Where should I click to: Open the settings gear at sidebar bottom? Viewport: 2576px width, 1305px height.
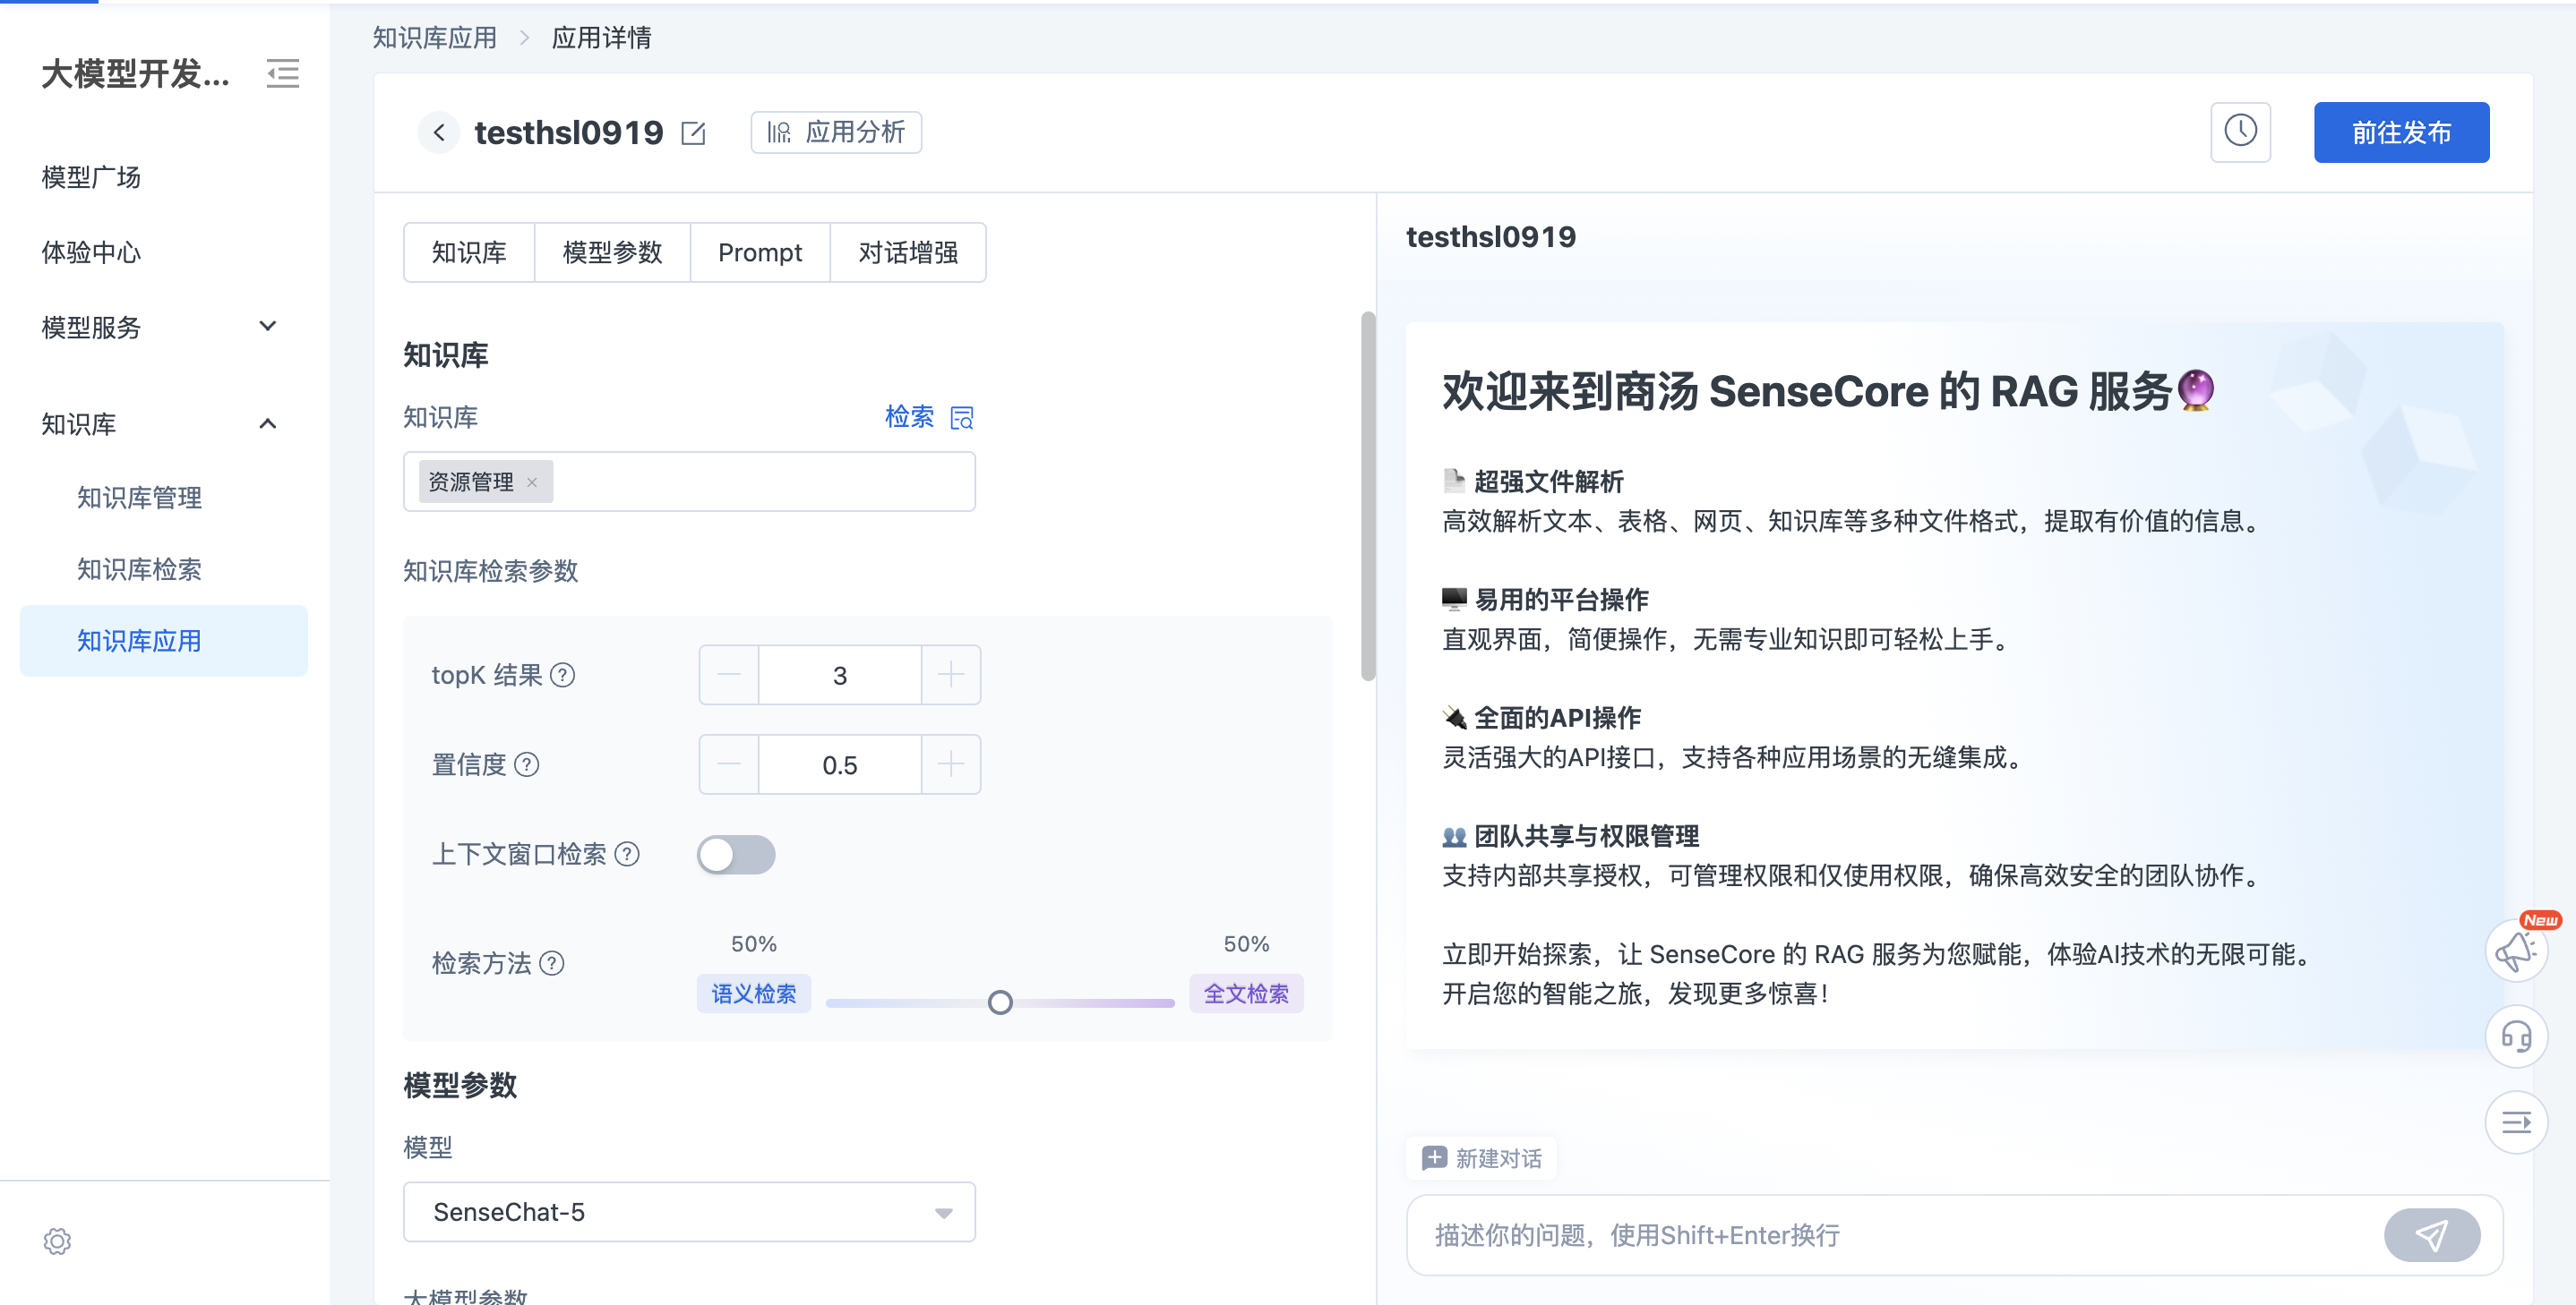(x=58, y=1241)
